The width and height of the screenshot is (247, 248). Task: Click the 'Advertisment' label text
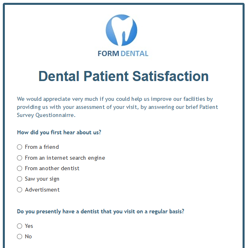(42, 190)
